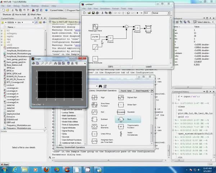The height and width of the screenshot is (173, 216).
Task: Open the Scope block in the model
Action: pos(148,28)
